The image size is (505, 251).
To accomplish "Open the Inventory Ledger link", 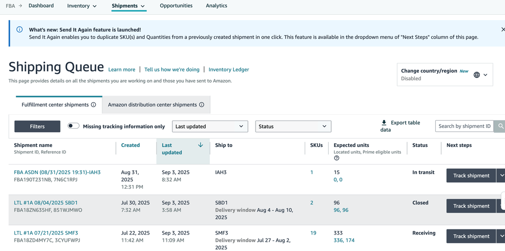I will (229, 70).
